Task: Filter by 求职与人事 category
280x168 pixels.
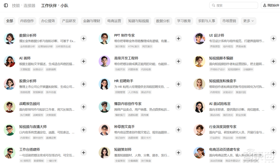Action: [x=207, y=21]
